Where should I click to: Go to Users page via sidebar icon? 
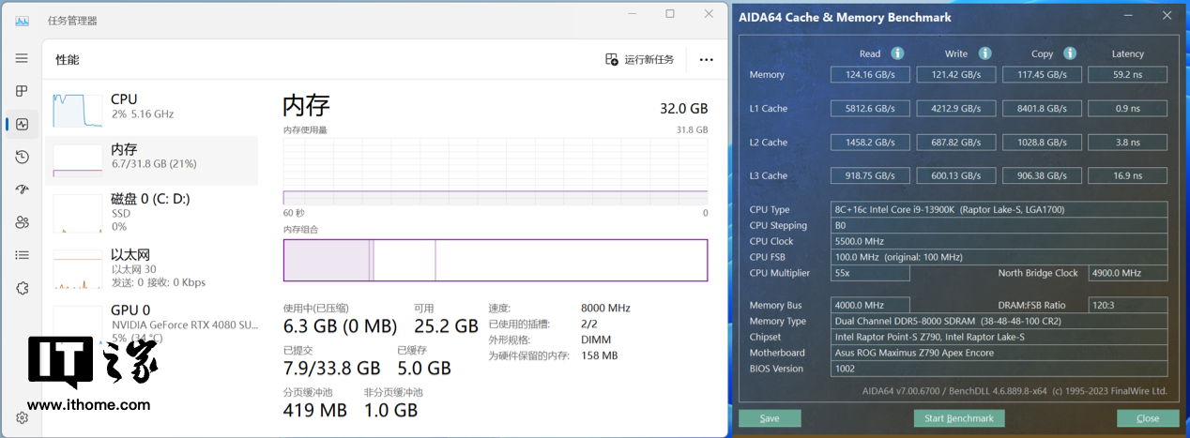pos(22,222)
